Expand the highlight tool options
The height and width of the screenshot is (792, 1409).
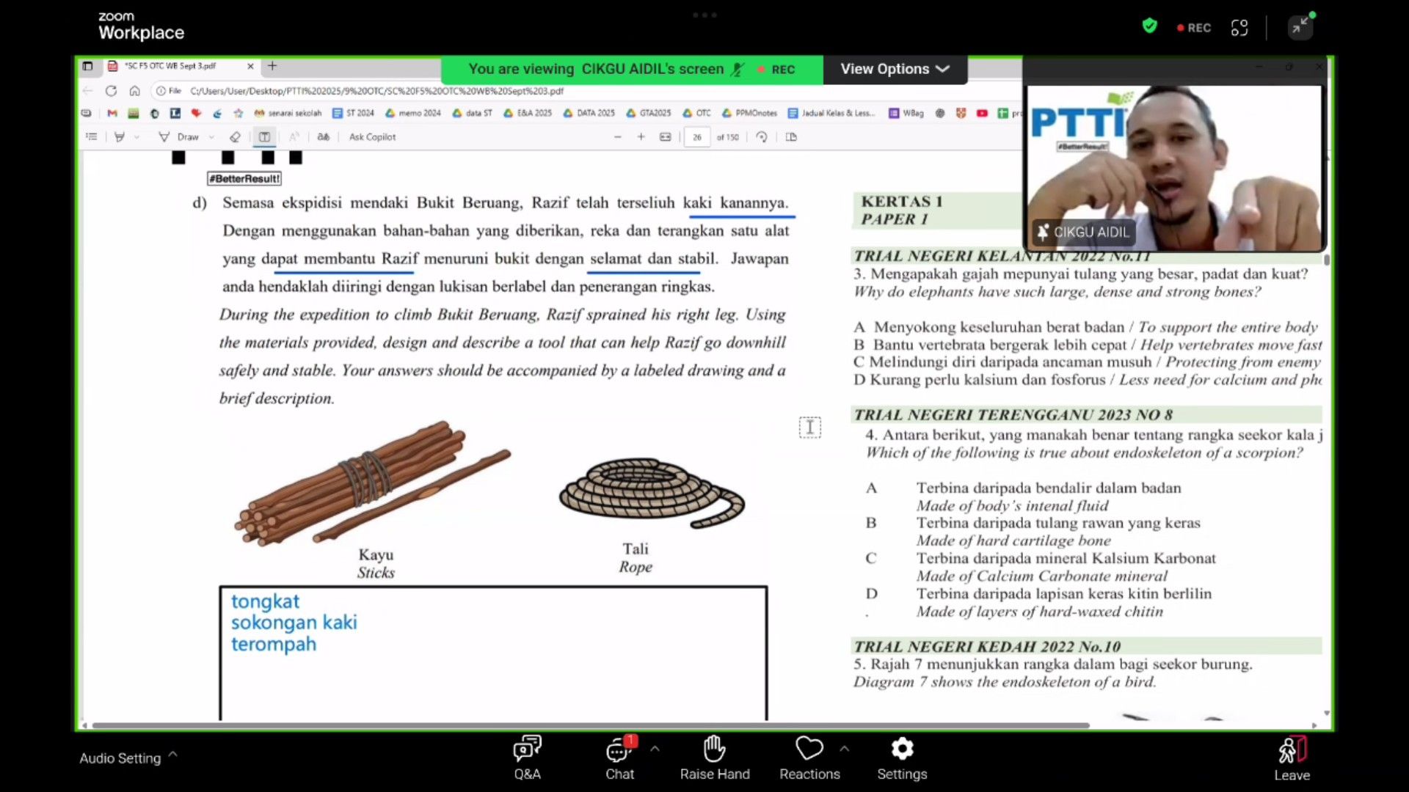click(x=137, y=137)
